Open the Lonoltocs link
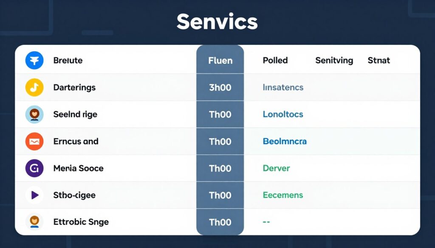This screenshot has height=248, width=435. coord(283,114)
